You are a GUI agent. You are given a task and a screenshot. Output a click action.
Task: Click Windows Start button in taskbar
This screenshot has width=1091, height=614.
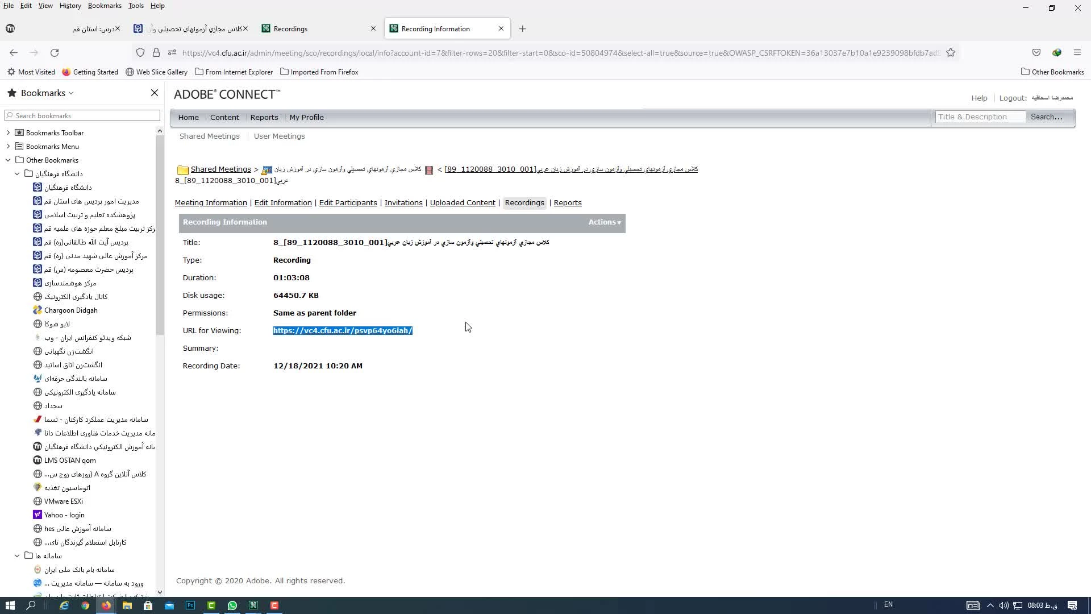coord(10,605)
